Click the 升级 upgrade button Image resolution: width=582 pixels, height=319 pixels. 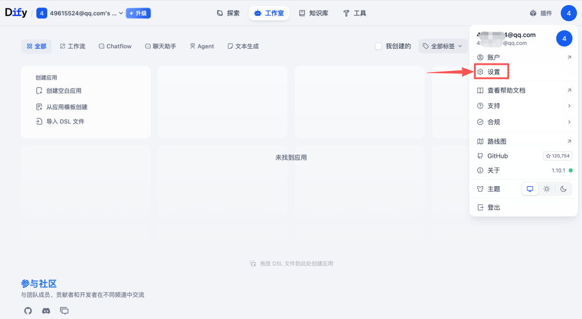pyautogui.click(x=138, y=13)
